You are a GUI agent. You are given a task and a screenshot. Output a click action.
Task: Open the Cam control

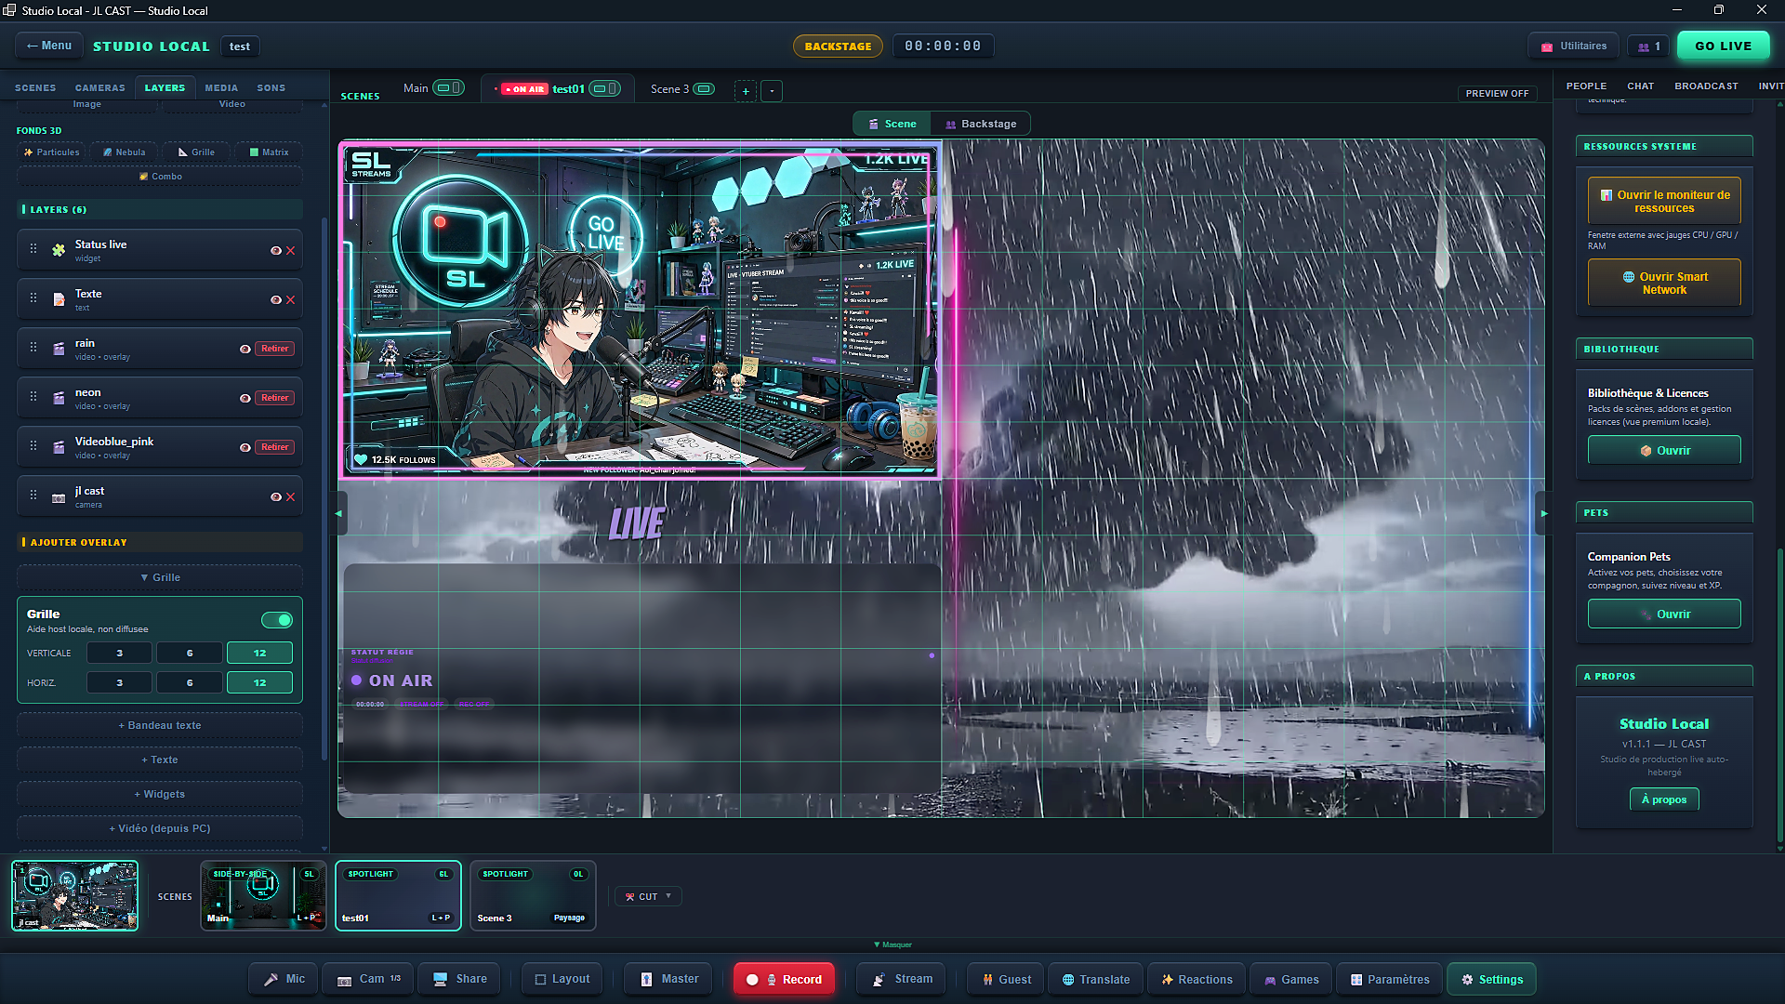[368, 979]
